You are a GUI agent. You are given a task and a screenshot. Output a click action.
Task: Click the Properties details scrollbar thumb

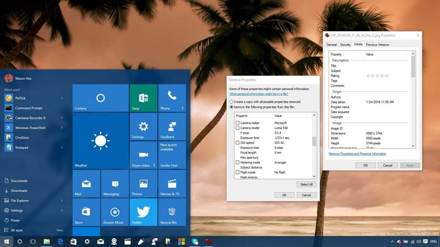pos(413,66)
